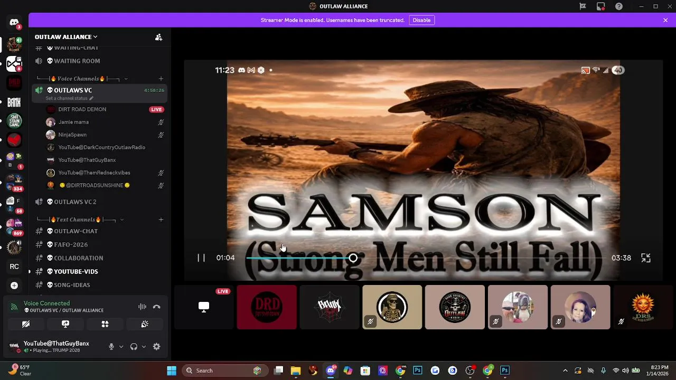Show hidden system tray icons
Screen dimensions: 676x380
pos(565,370)
